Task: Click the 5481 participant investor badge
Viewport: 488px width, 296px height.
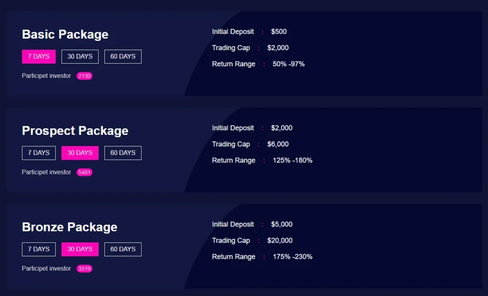Action: (x=84, y=172)
